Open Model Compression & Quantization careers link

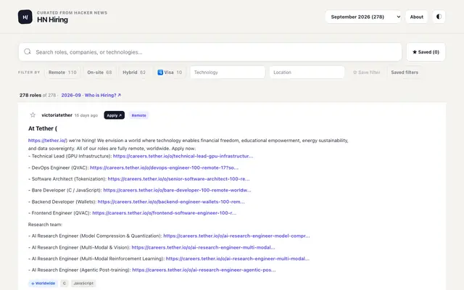(236, 236)
